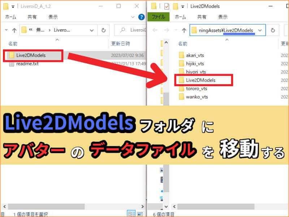289x217 pixels.
Task: Select the Live2DModels folder inside the right window
Action: [x=200, y=80]
